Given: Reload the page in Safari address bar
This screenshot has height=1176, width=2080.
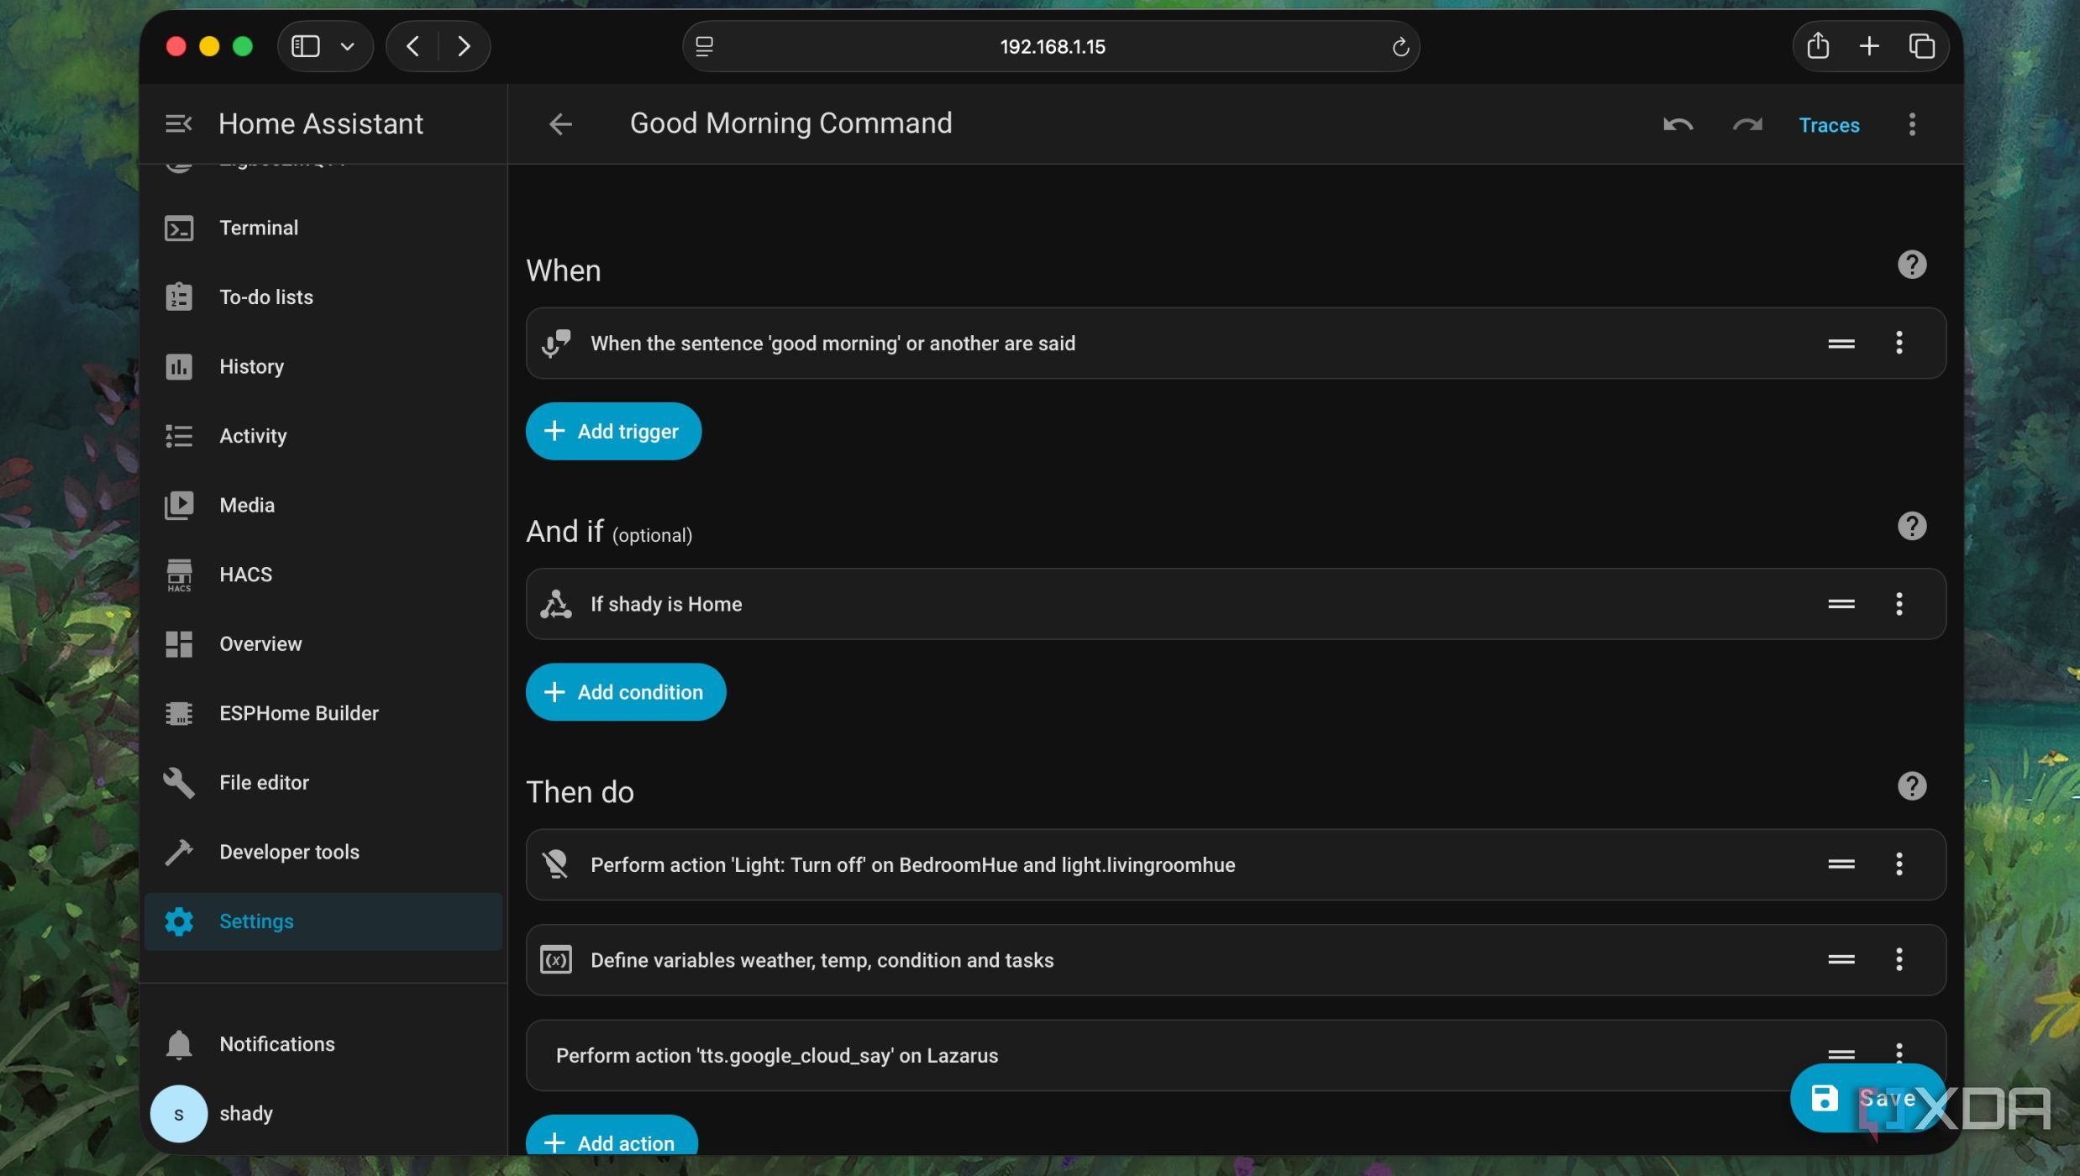Looking at the screenshot, I should (1400, 47).
